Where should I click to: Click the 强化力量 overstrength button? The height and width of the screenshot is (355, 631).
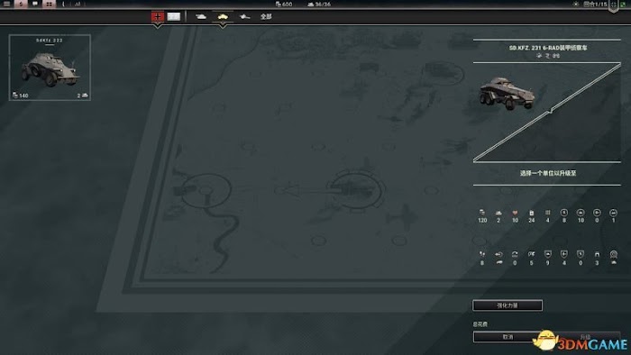pos(508,305)
